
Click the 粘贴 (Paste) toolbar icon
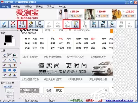pyautogui.click(x=76, y=24)
